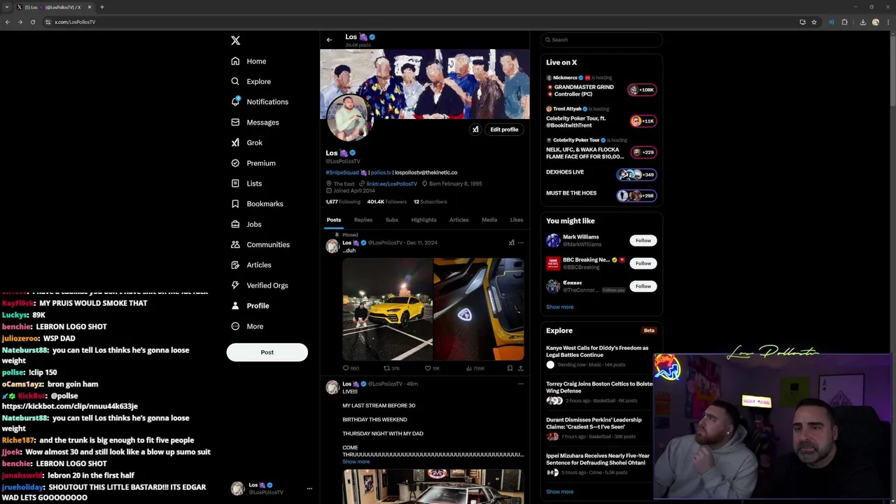This screenshot has height=504, width=896.
Task: Open more options on pinned post
Action: 520,243
